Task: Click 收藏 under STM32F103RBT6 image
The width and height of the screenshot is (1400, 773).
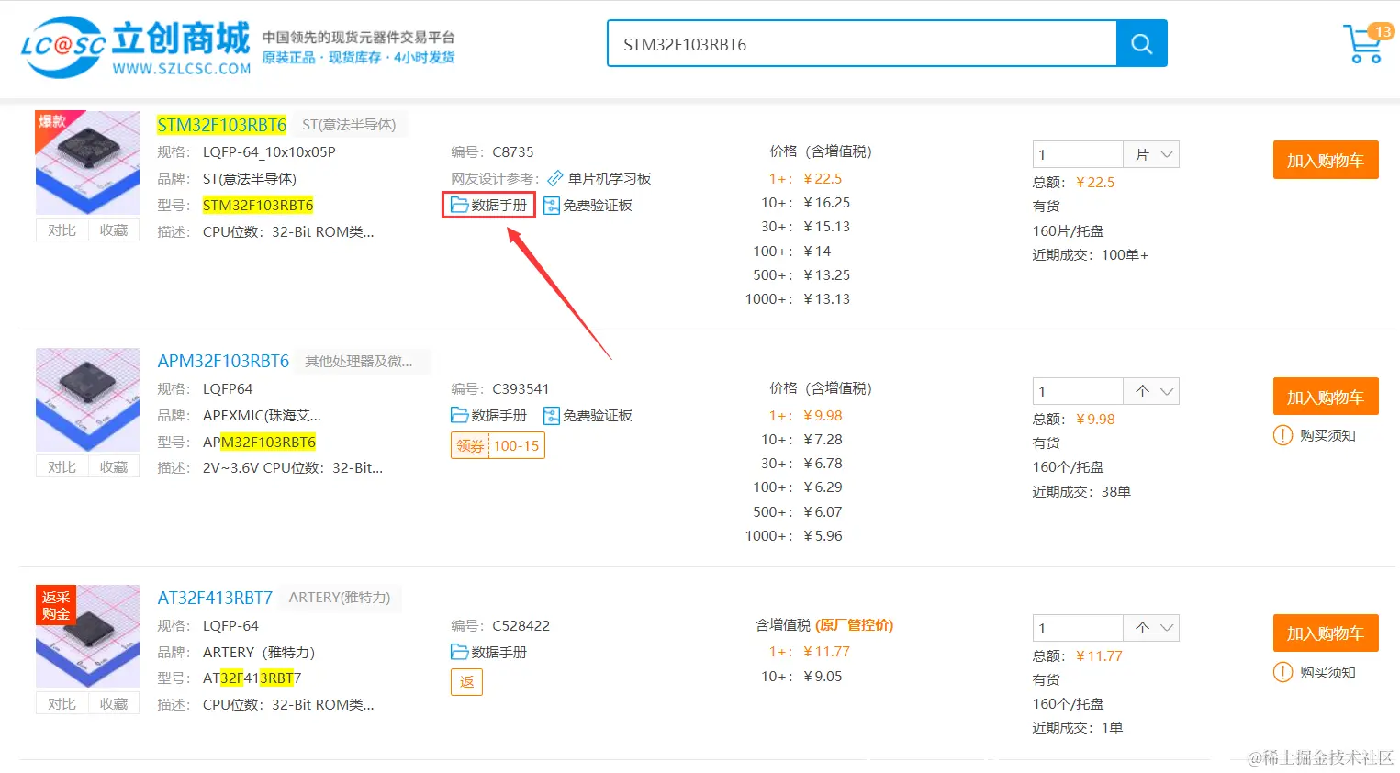Action: pyautogui.click(x=114, y=230)
